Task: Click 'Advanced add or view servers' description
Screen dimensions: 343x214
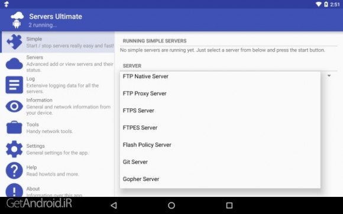Action: 70,67
